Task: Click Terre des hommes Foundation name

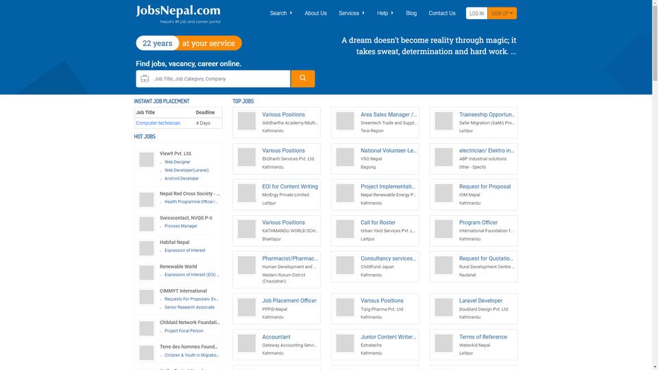Action: 189,347
